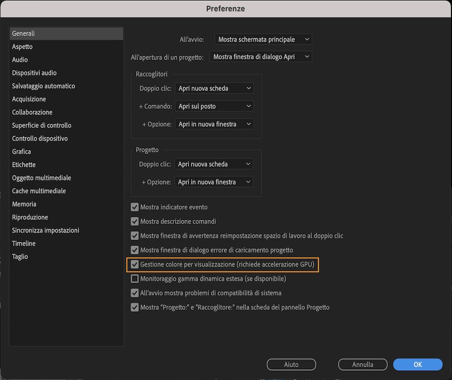Uncheck "Mostra indicatore evento"
This screenshot has width=452, height=380.
pos(135,207)
